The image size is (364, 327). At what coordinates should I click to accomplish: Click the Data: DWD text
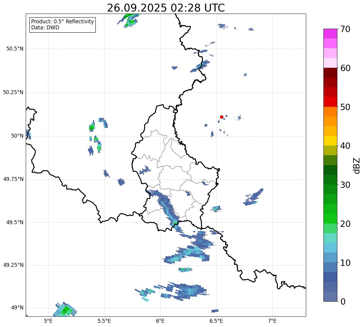45,28
